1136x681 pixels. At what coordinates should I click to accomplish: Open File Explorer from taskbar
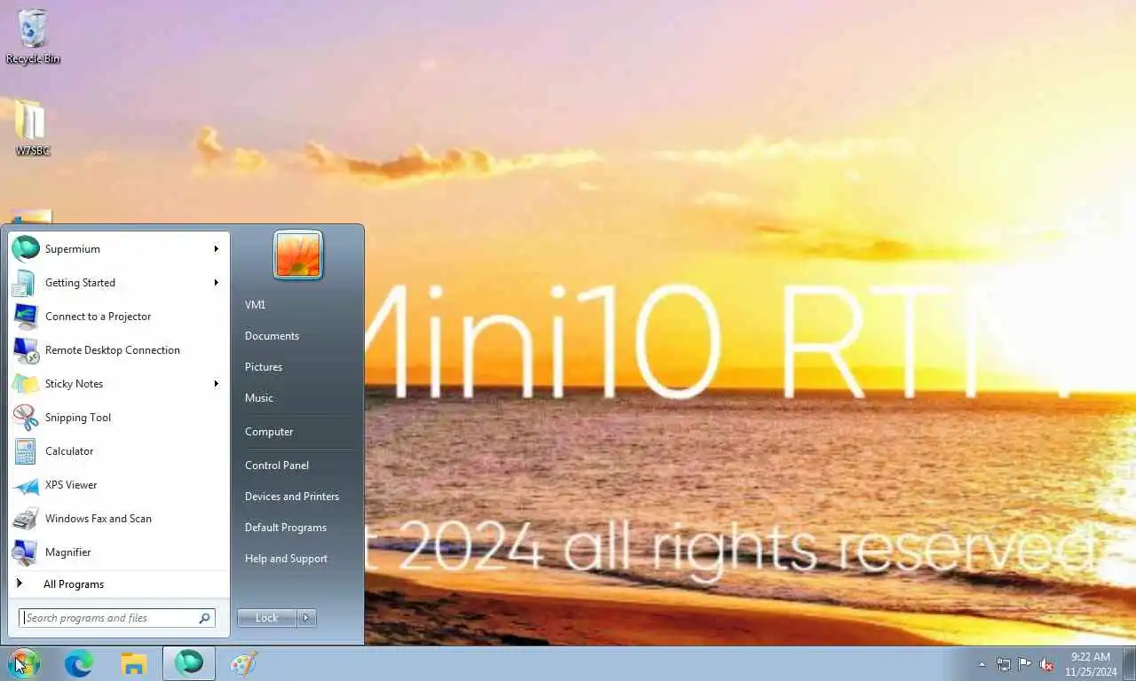[134, 663]
